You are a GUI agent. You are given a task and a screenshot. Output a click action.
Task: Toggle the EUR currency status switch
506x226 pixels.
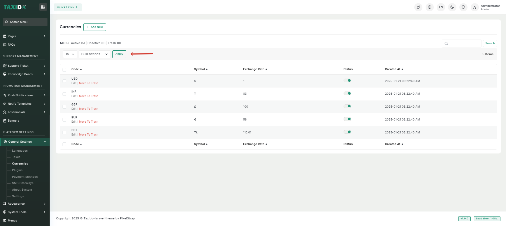click(x=347, y=119)
